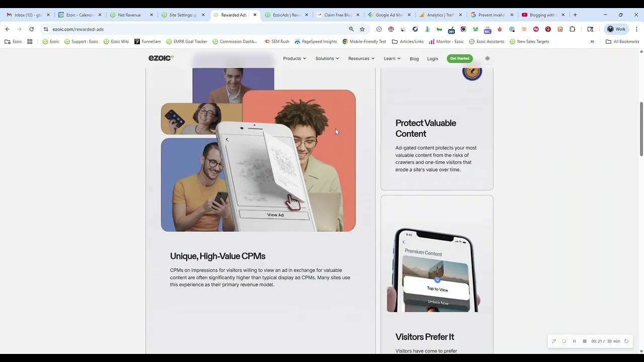Click the rocket extension icon
This screenshot has width=644, height=362.
coord(415,29)
